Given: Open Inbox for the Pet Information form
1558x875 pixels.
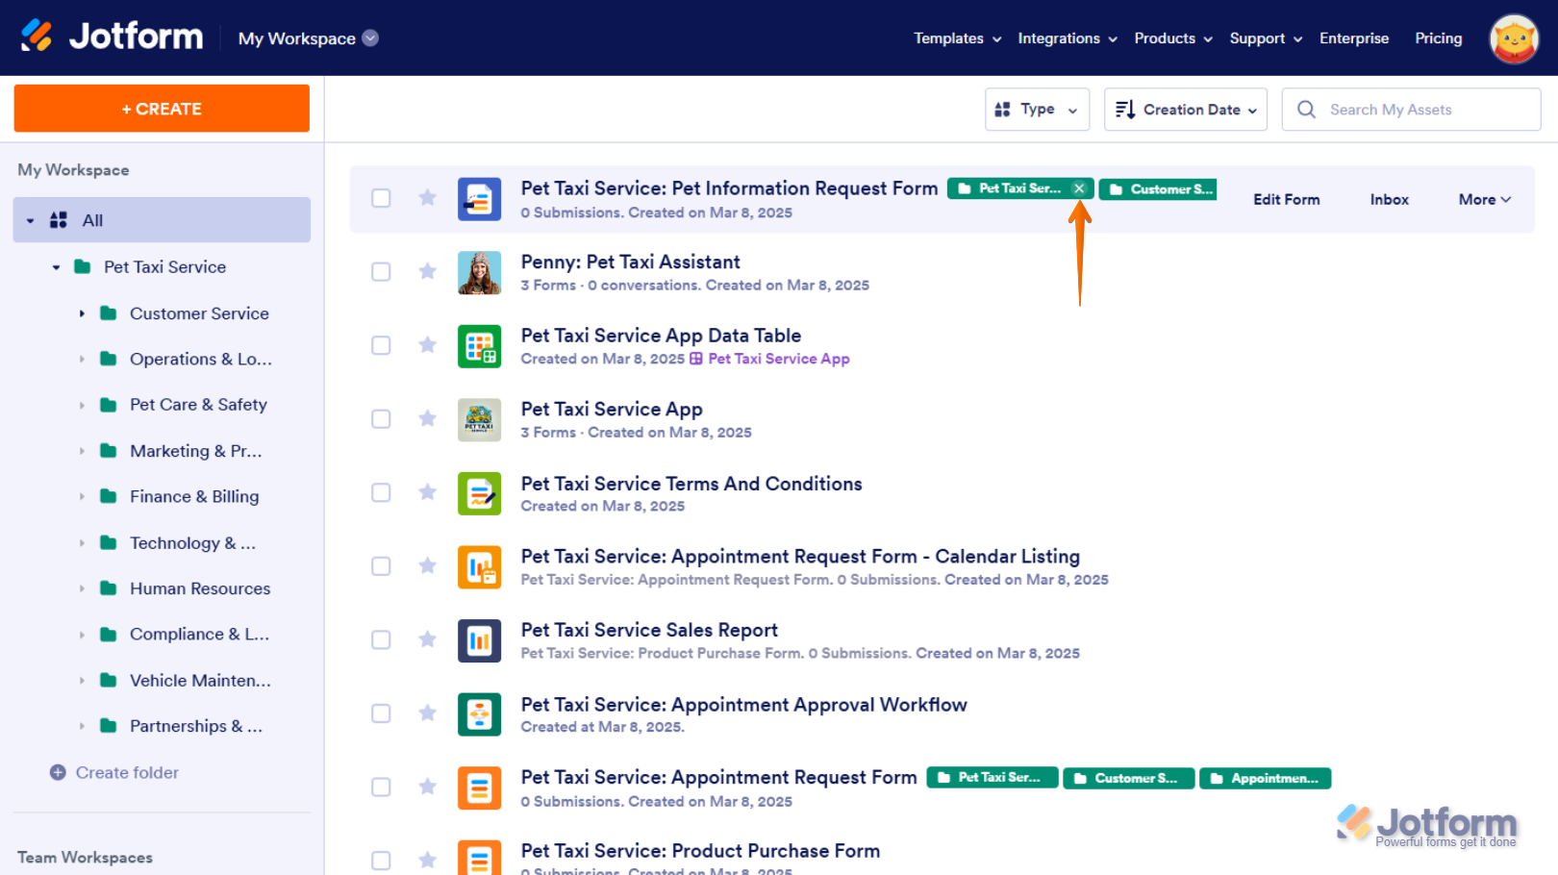Looking at the screenshot, I should [x=1389, y=199].
